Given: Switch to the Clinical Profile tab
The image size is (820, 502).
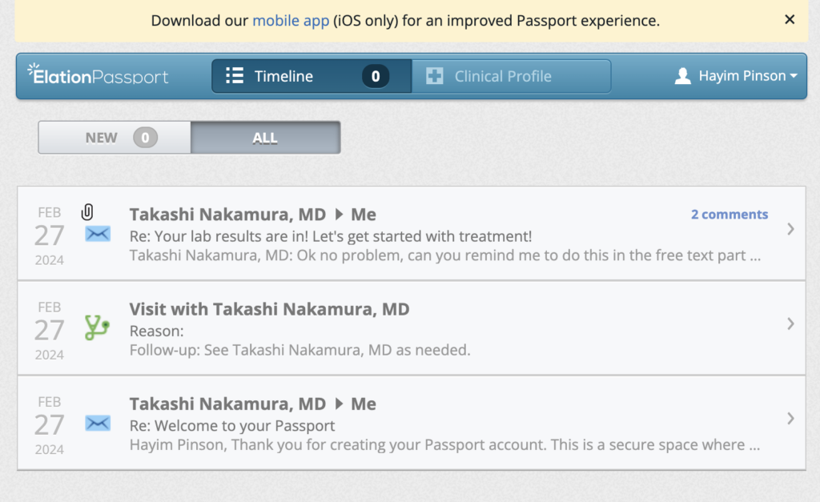Looking at the screenshot, I should coord(503,76).
